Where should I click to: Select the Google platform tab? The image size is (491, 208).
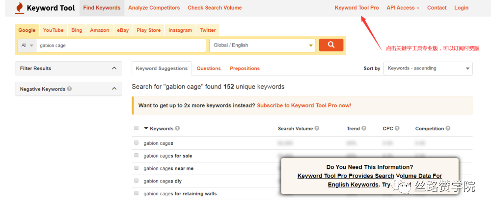(x=27, y=30)
